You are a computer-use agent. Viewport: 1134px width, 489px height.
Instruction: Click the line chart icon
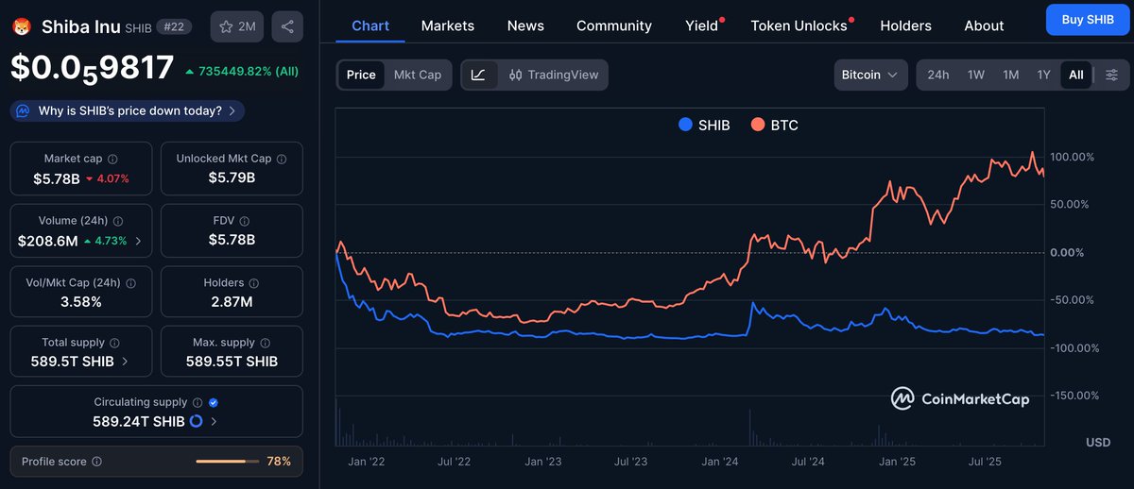[x=478, y=75]
